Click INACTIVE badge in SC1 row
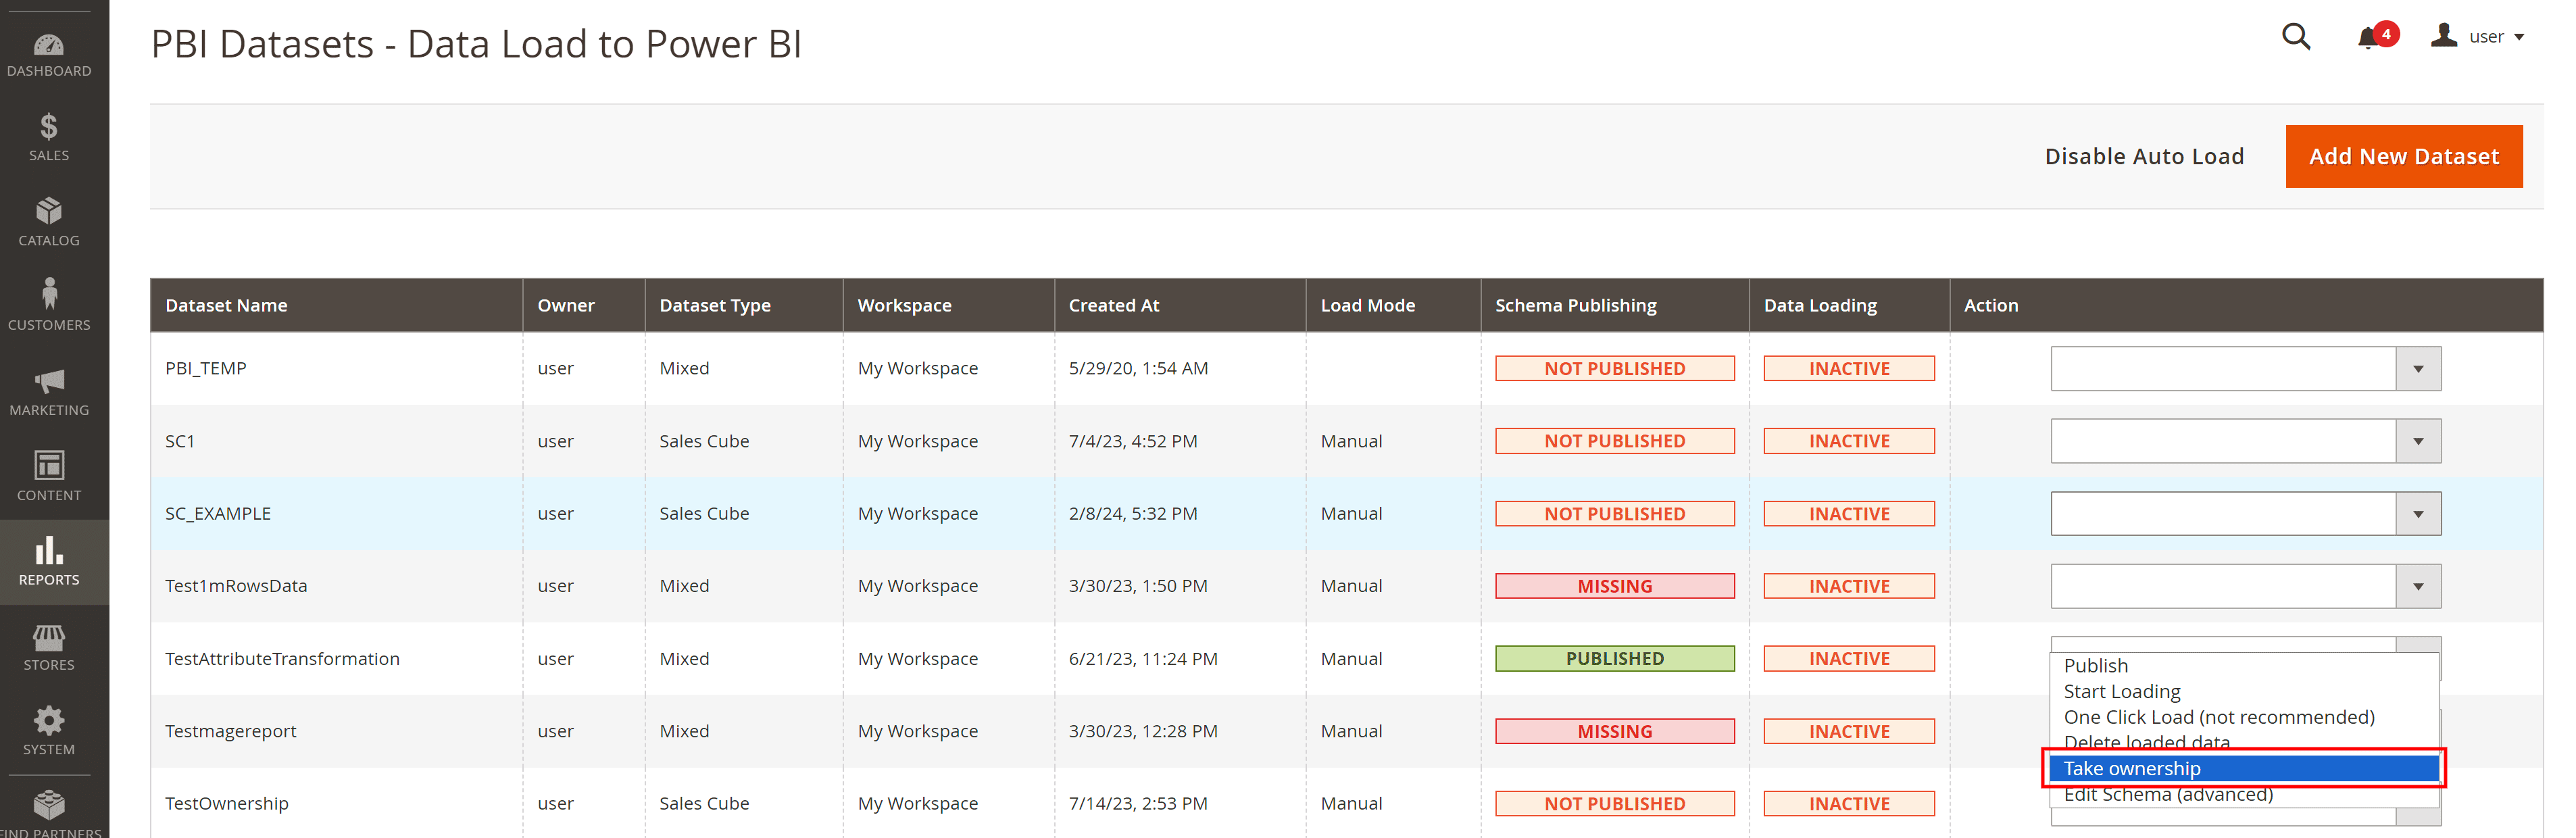This screenshot has width=2576, height=838. [x=1849, y=441]
